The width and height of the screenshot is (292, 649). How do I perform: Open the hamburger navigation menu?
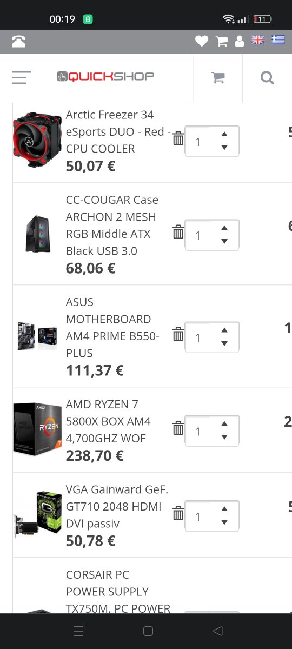(22, 78)
